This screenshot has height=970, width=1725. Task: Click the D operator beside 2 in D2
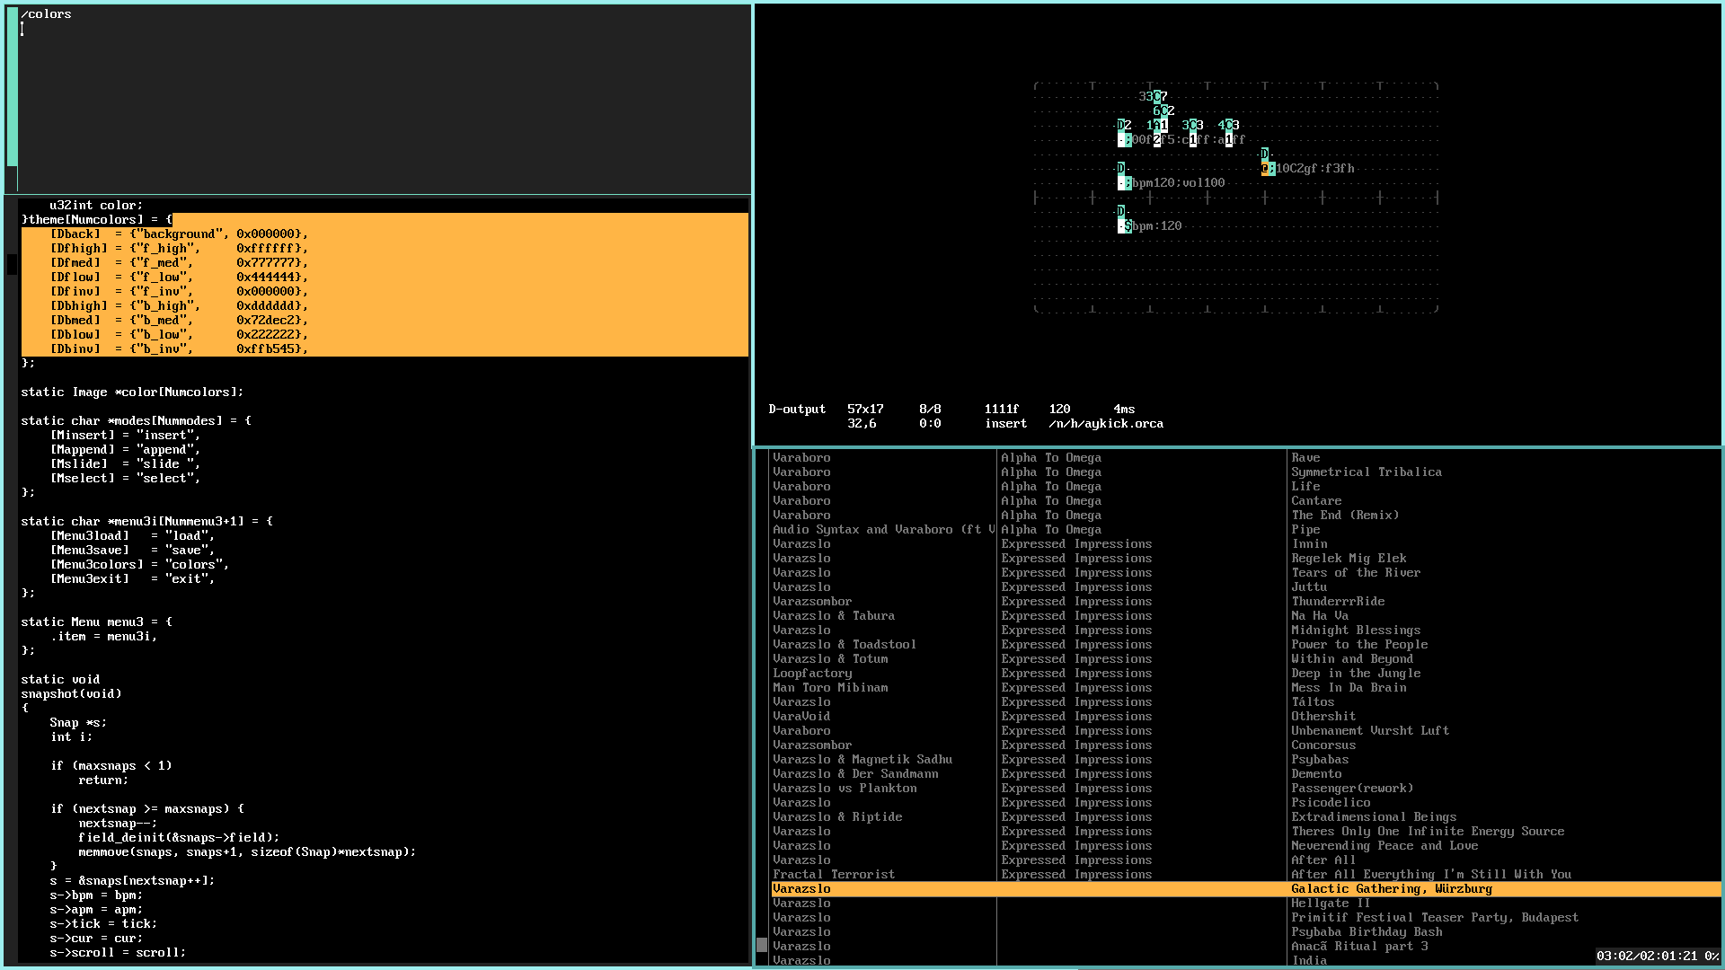click(x=1121, y=125)
